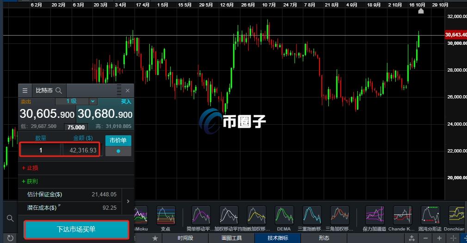Click the 高: 31,010.805 high value
The width and height of the screenshot is (467, 243).
[x=113, y=127]
